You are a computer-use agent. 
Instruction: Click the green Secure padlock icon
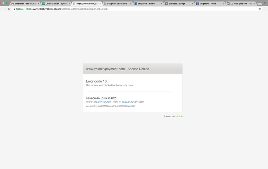click(14, 9)
